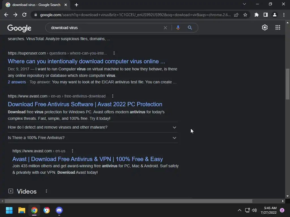Open volume control in system tray

click(x=254, y=210)
